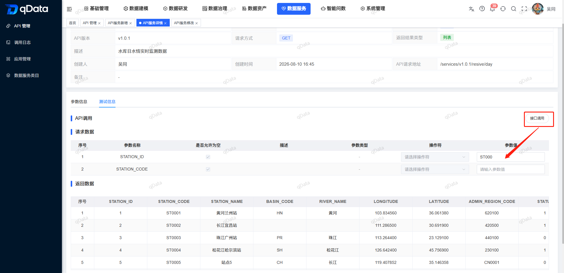Switch to the API服务新增 page tab
Screen dimensions: 564x273
pyautogui.click(x=118, y=23)
